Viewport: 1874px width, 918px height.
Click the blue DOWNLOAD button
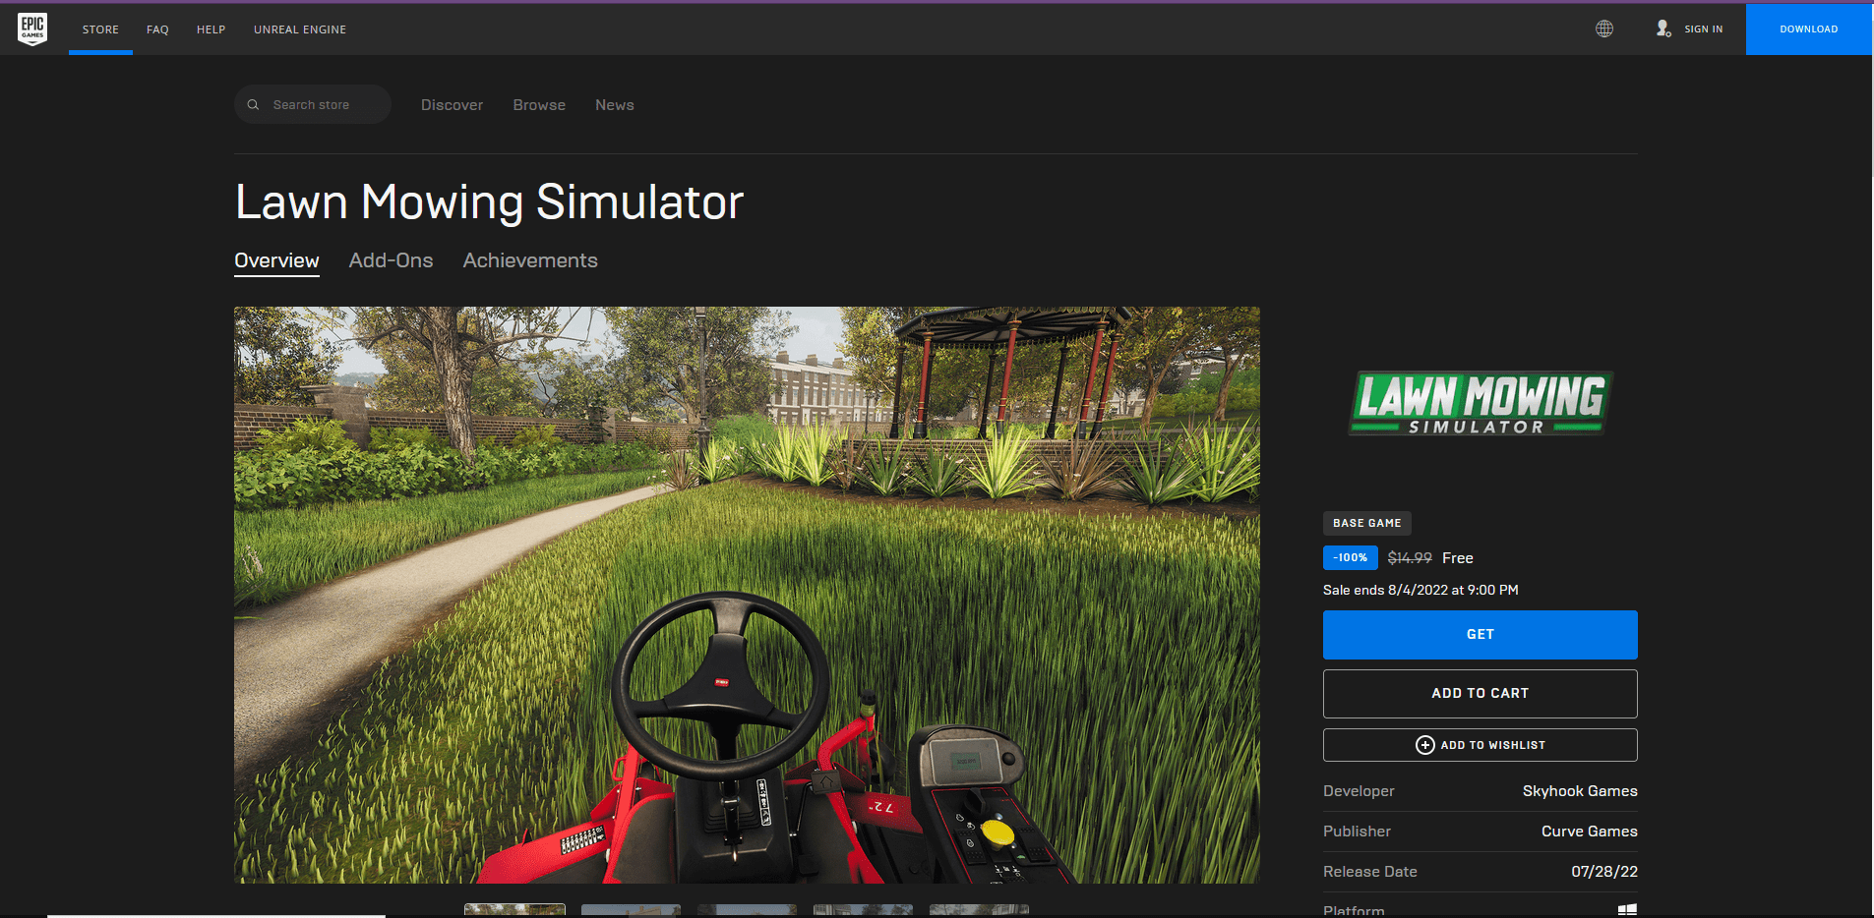(x=1809, y=29)
